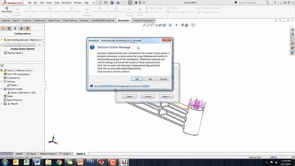Click the Help question mark icon in the title bar

275,3
